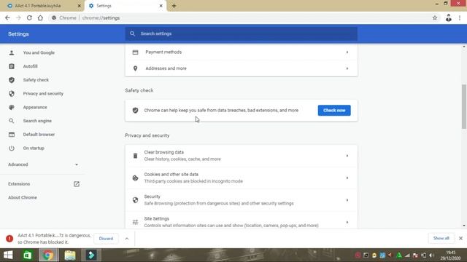467x262 pixels.
Task: Click the volume icon in system tray
Action: point(431,255)
